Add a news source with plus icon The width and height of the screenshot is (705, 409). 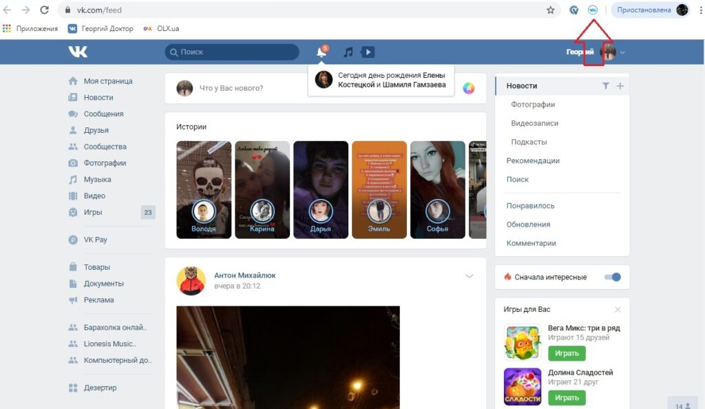click(620, 85)
